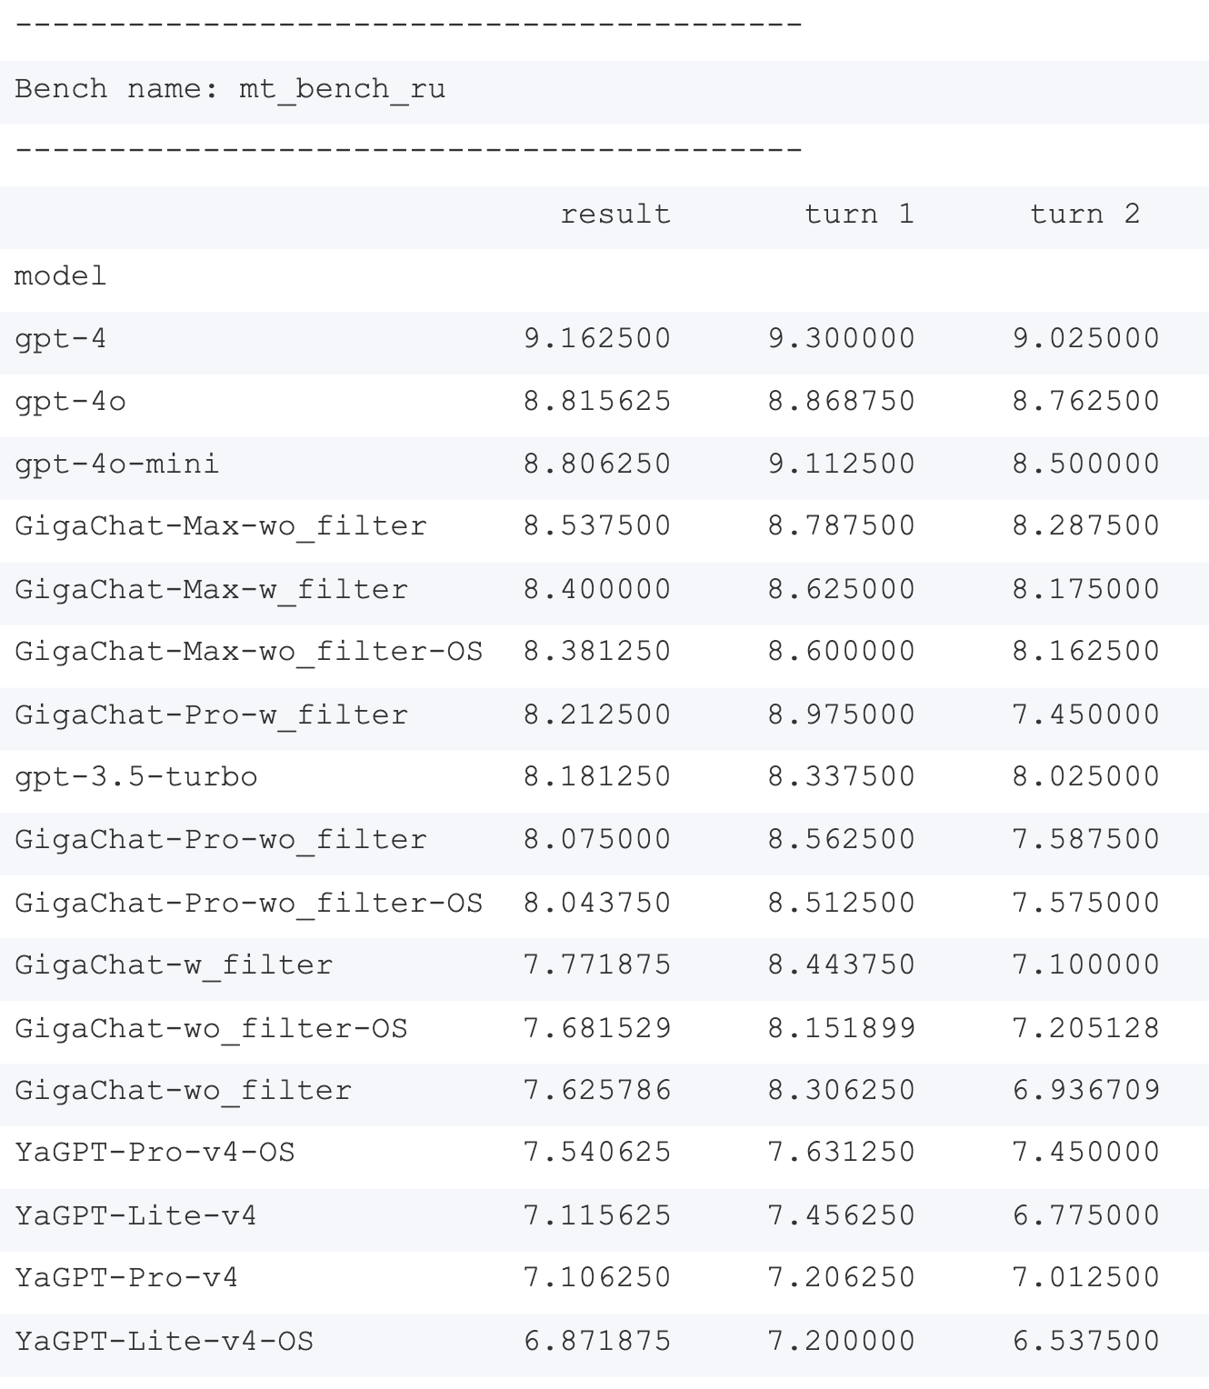Click turn 1 value 8.975000
This screenshot has height=1389, width=1209.
click(x=842, y=715)
